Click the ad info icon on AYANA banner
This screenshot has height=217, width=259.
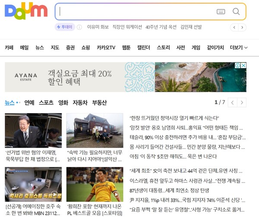coord(237,66)
